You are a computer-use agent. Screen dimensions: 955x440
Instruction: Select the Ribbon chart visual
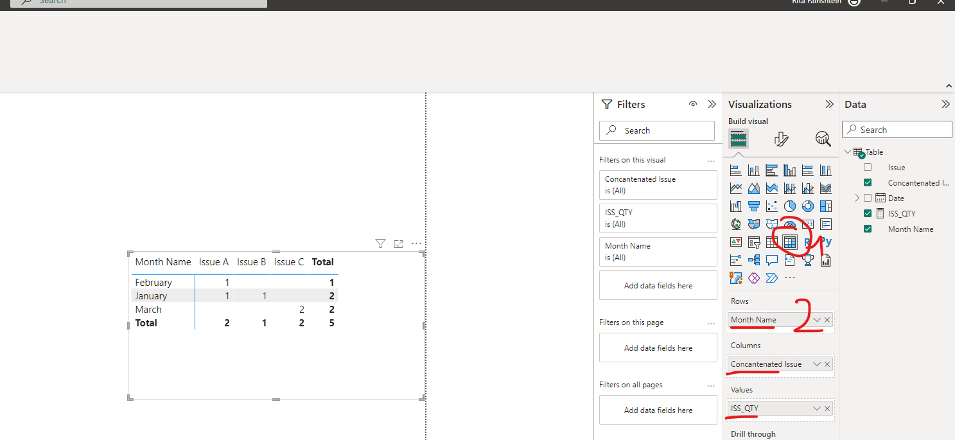click(x=826, y=188)
